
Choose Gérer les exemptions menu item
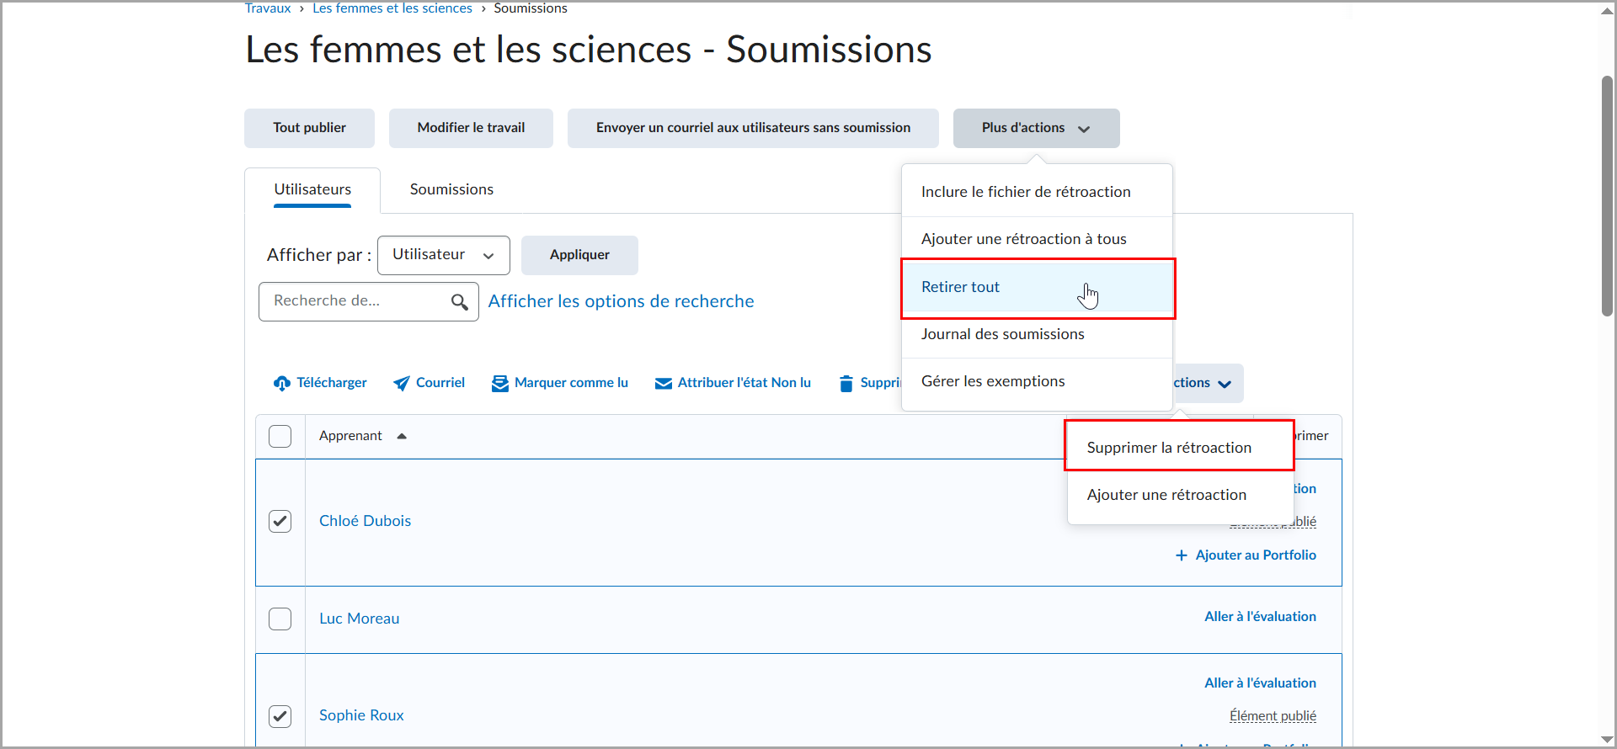tap(1037, 381)
